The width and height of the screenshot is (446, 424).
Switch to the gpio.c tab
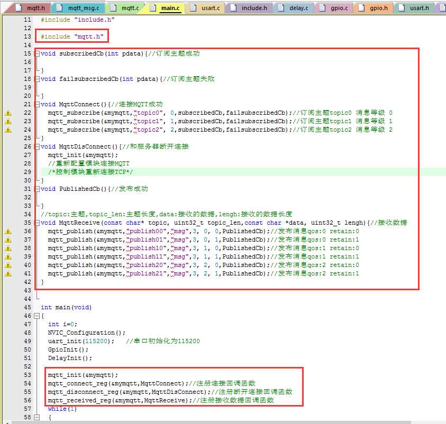point(334,8)
